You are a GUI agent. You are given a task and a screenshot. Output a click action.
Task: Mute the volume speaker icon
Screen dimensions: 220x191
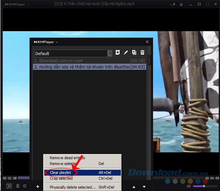[x=188, y=186]
